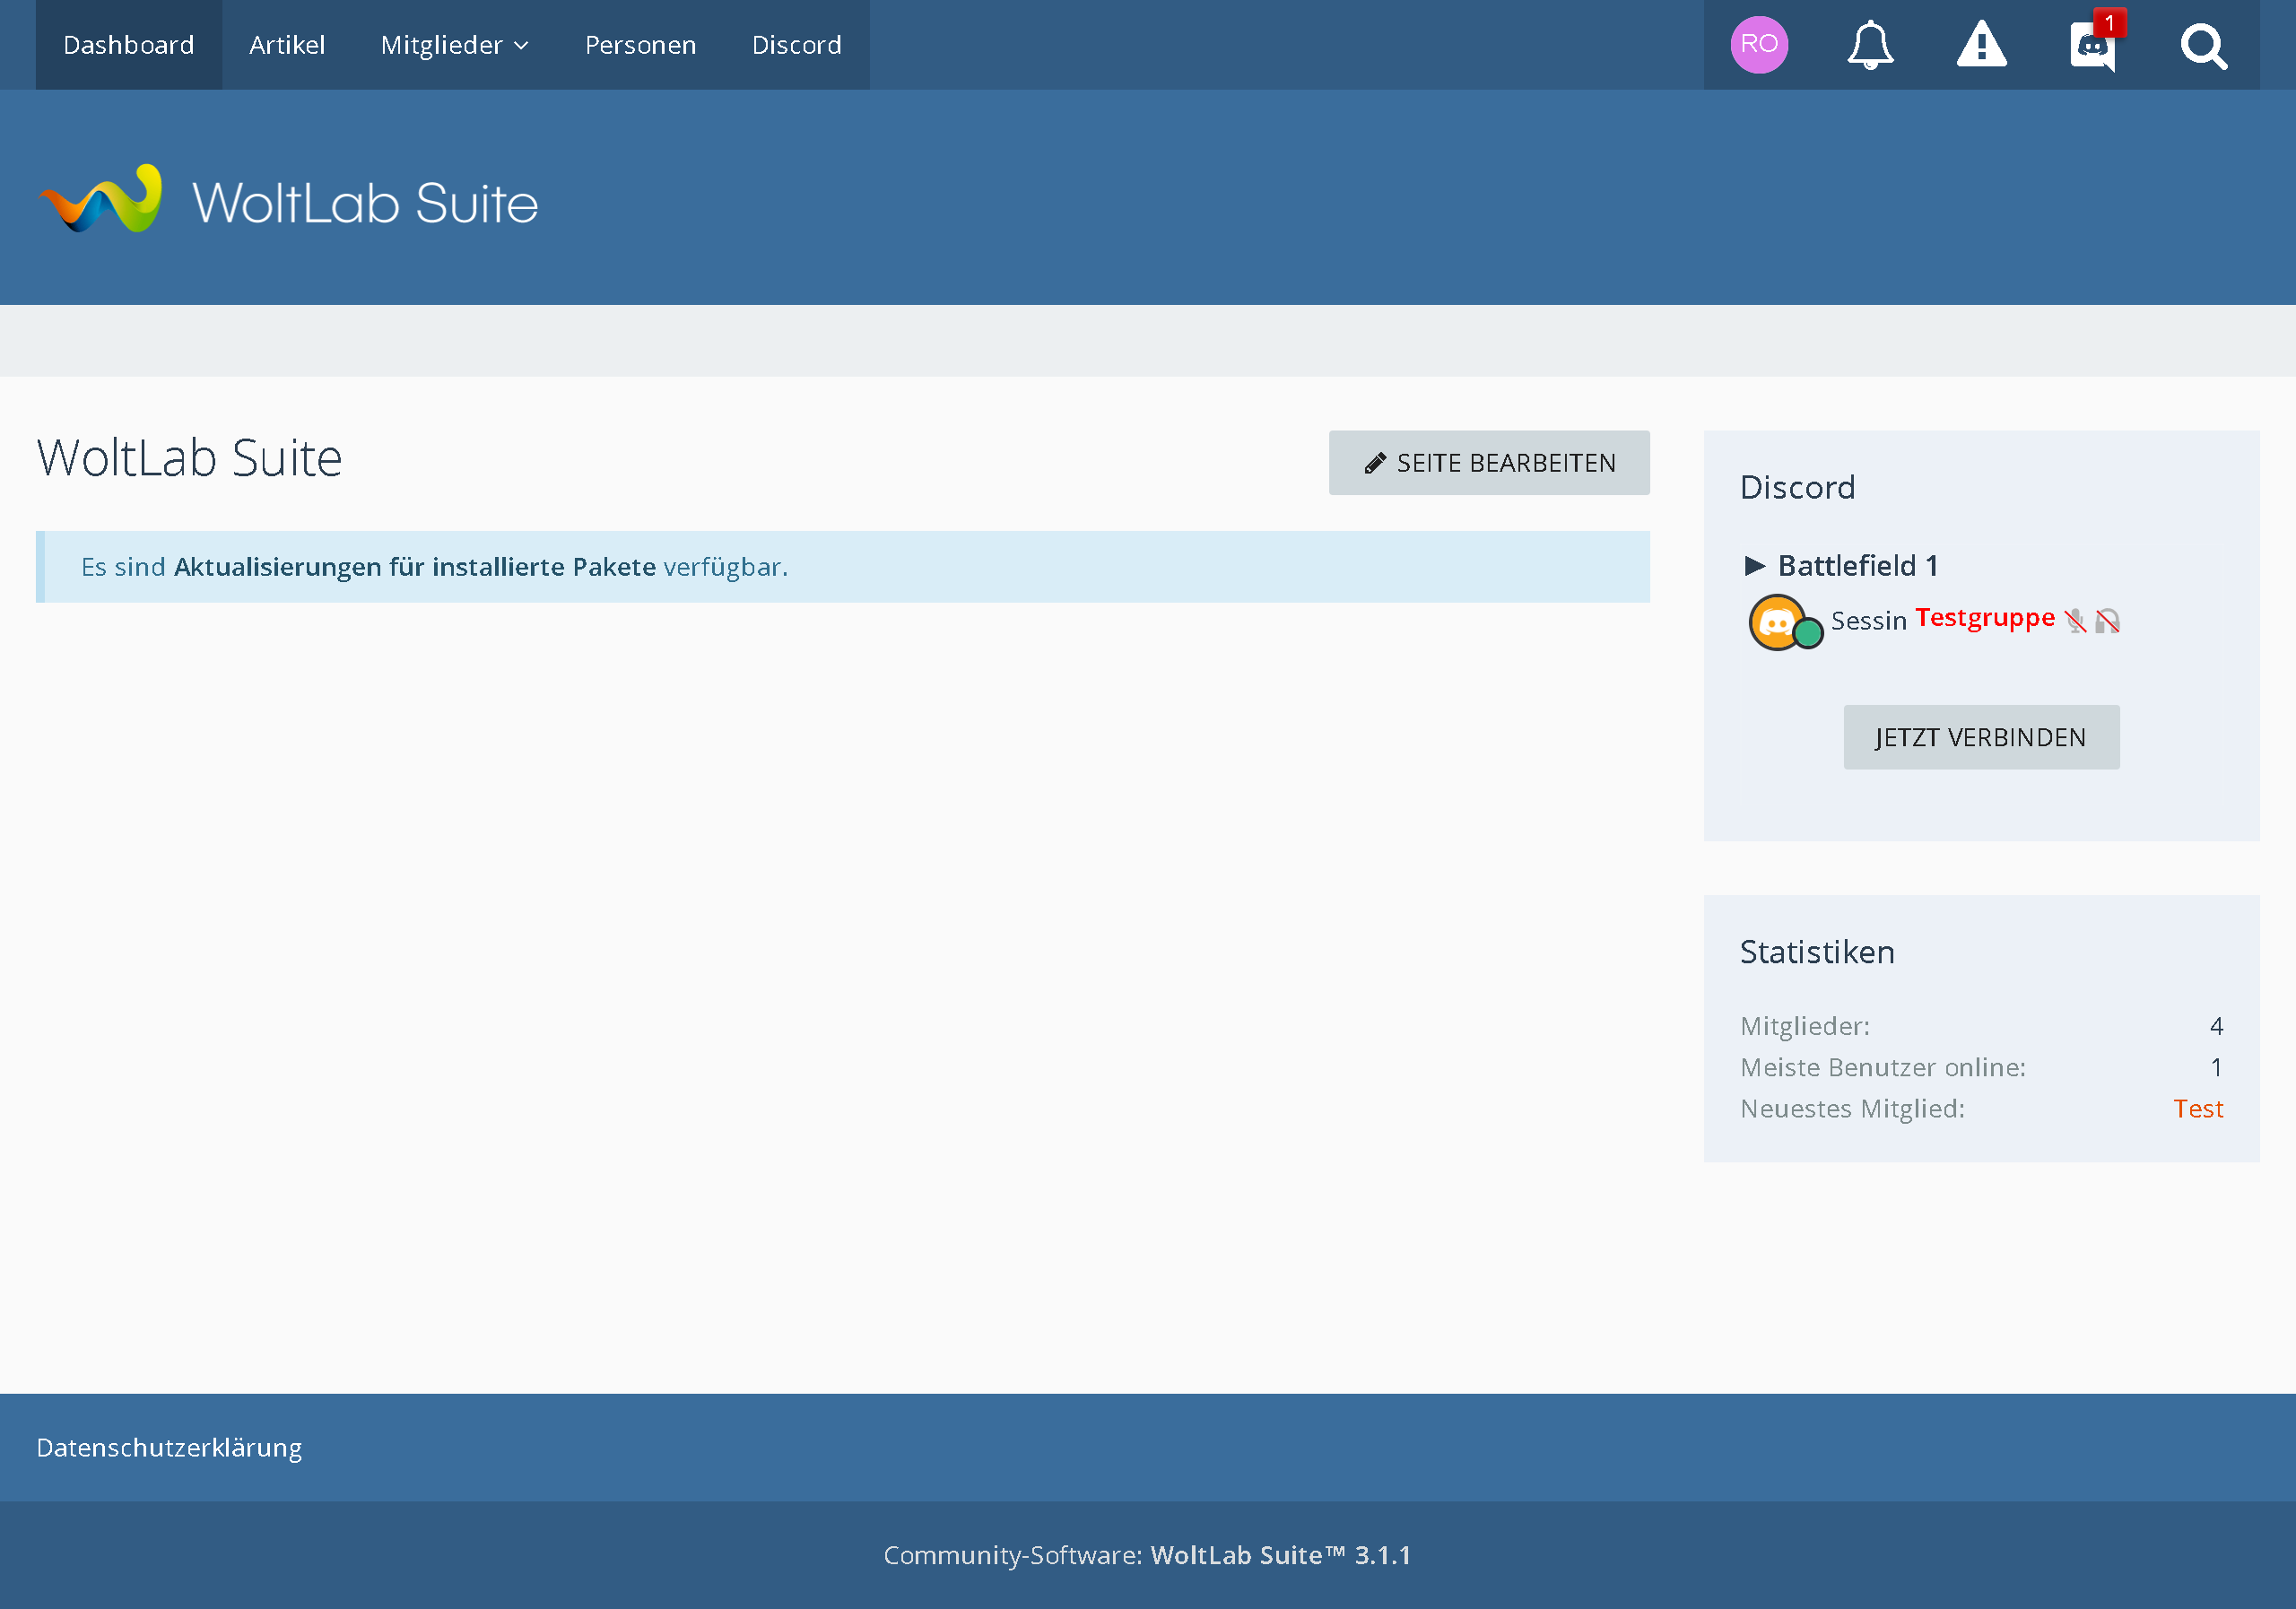Open the Aktualisierungen für installierte Pakete link
2296x1609 pixels.
click(415, 567)
